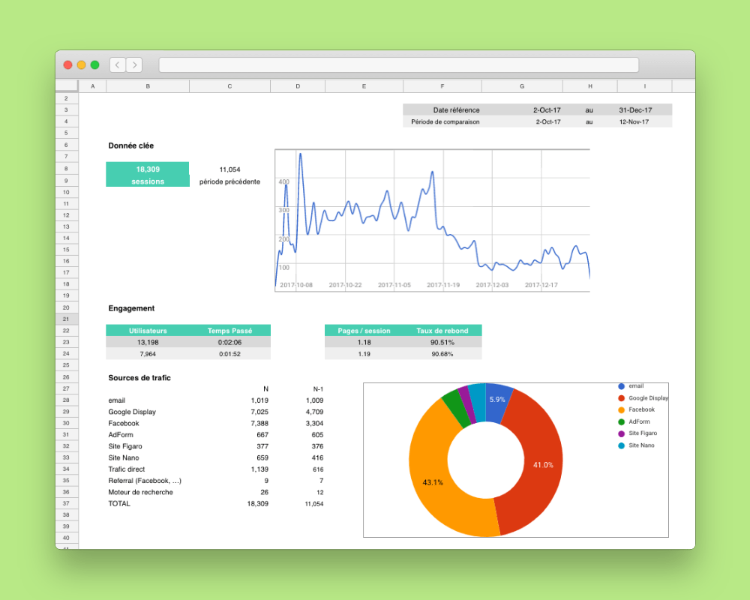Select the Utilisateurs header cell
The image size is (750, 600).
[147, 330]
